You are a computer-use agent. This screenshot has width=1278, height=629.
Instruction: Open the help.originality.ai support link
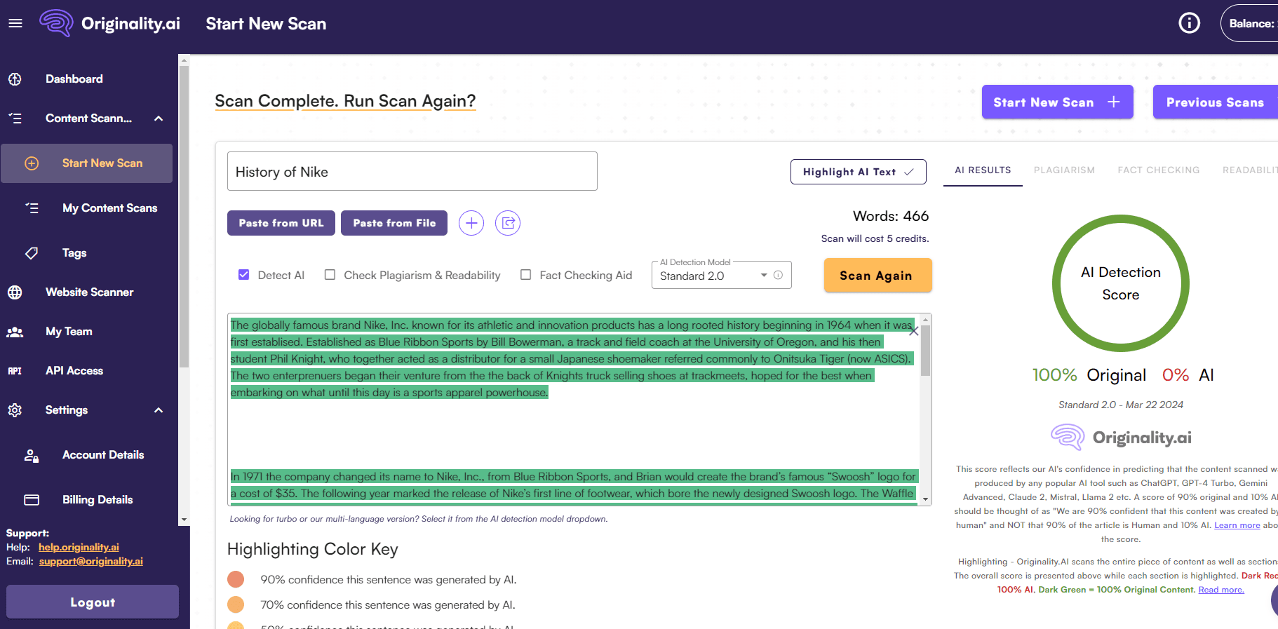pyautogui.click(x=79, y=547)
